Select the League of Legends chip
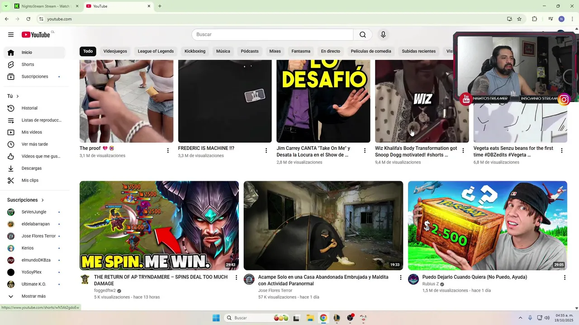Screen dimensions: 579x325 click(156, 51)
